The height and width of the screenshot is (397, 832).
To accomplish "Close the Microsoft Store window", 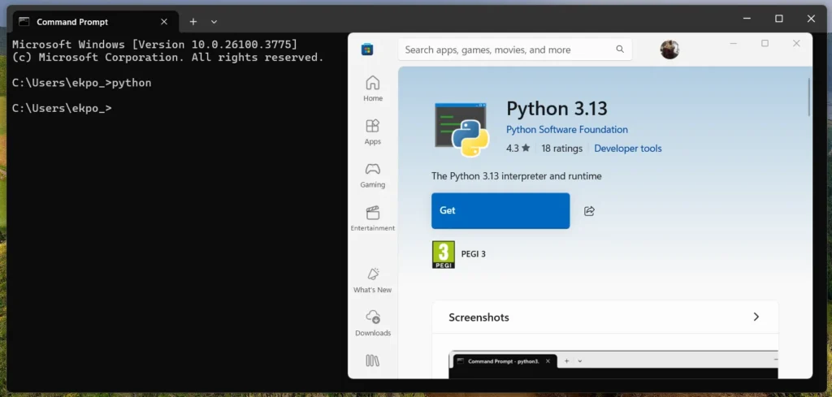I will click(x=796, y=44).
